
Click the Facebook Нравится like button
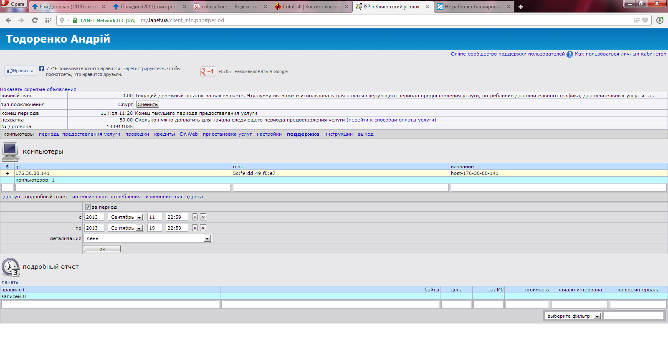pos(20,71)
